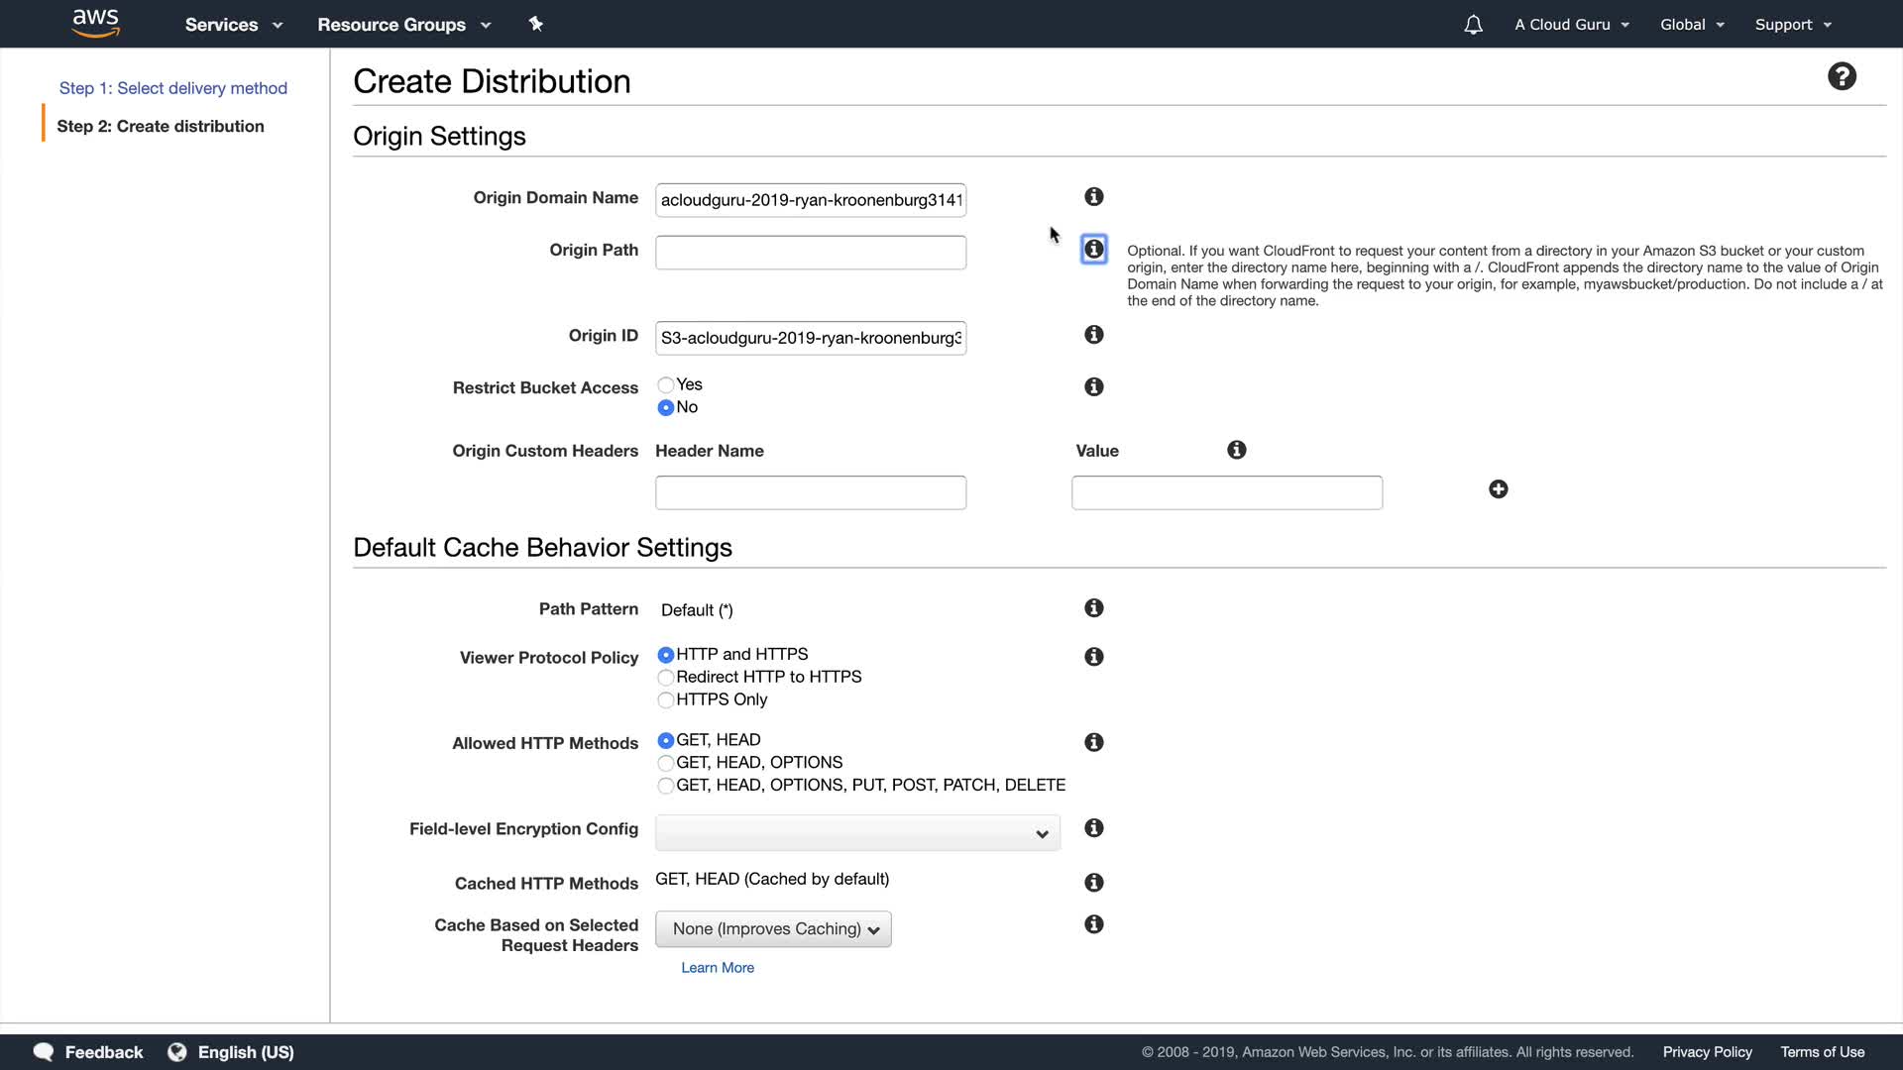Click into the Origin Path field
Image resolution: width=1903 pixels, height=1070 pixels.
[x=810, y=253]
